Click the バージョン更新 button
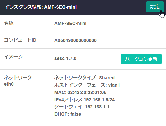Viewport: 166px width, 126px height. coord(141,59)
